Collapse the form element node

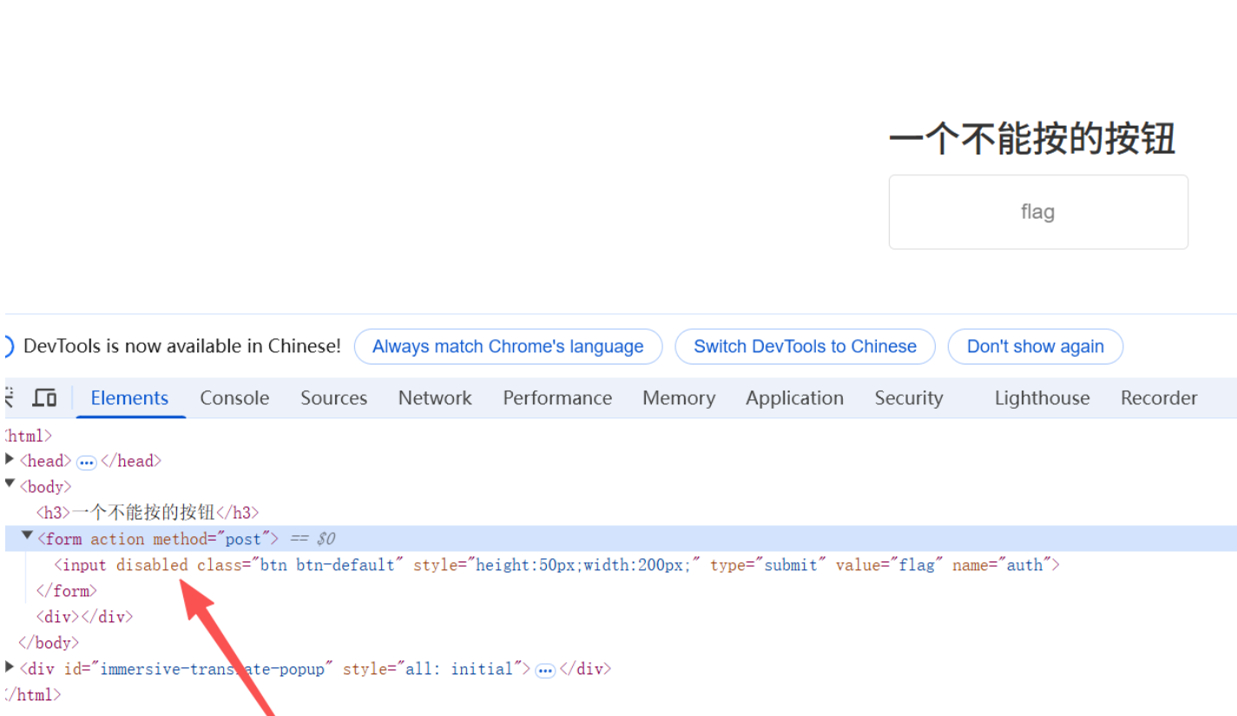27,537
